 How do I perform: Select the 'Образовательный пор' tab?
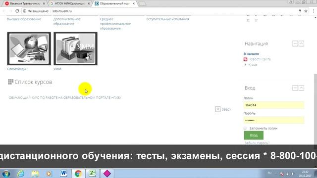(x=114, y=3)
